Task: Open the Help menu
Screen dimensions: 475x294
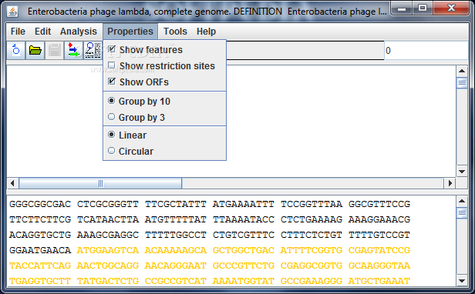Action: pos(206,32)
